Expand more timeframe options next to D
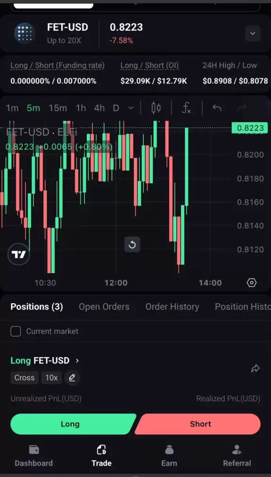This screenshot has width=271, height=477. [x=131, y=108]
